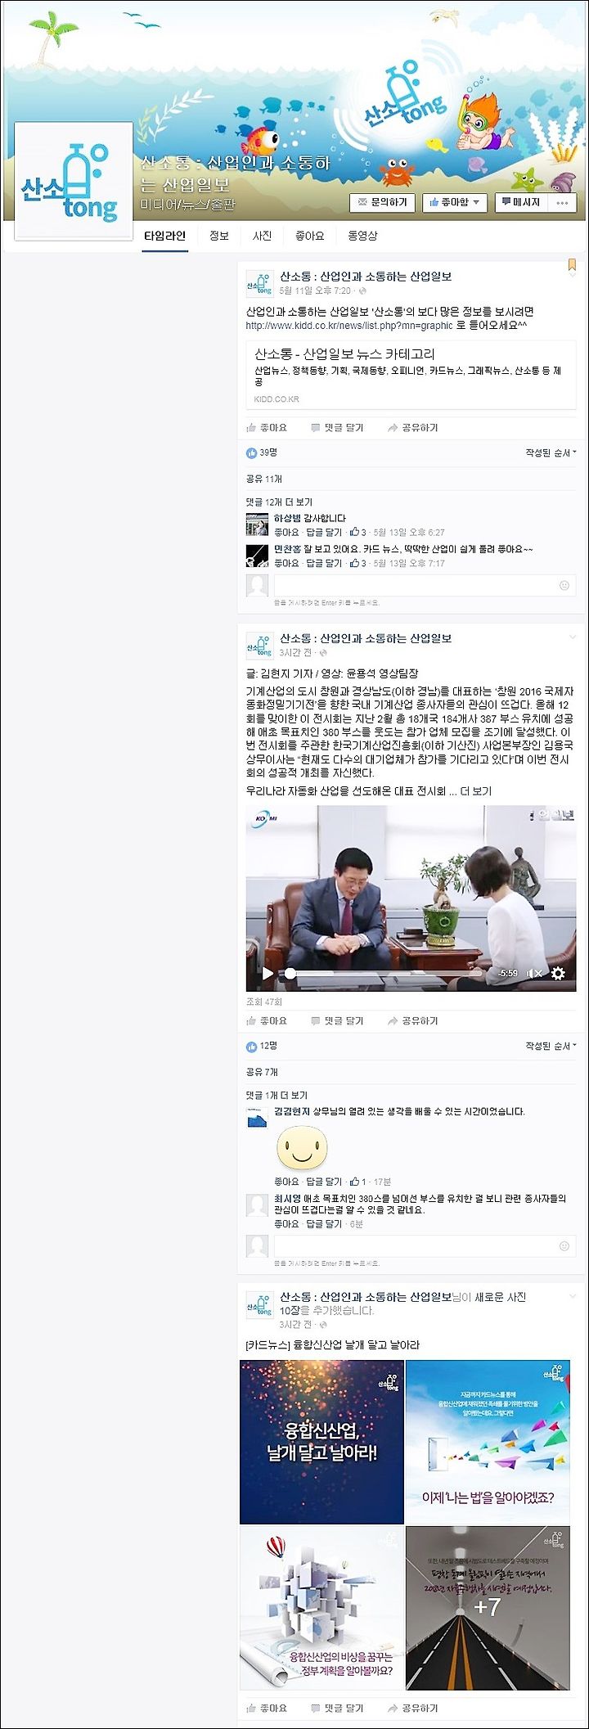Show 댓글 12개 더 보기 comments
The height and width of the screenshot is (1729, 589).
coord(279,502)
